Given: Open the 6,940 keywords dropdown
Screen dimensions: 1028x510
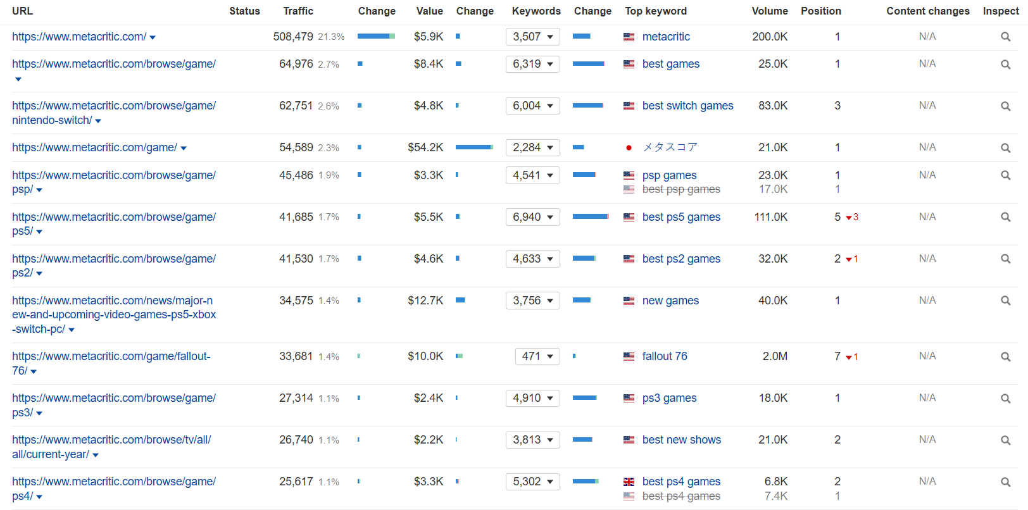Looking at the screenshot, I should (533, 217).
